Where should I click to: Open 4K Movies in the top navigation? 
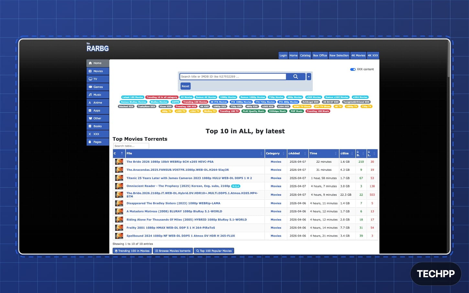coord(358,55)
